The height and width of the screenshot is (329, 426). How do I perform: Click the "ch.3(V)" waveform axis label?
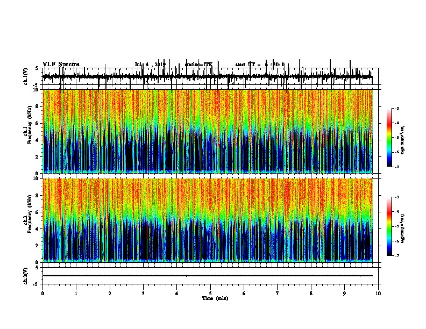pos(26,276)
